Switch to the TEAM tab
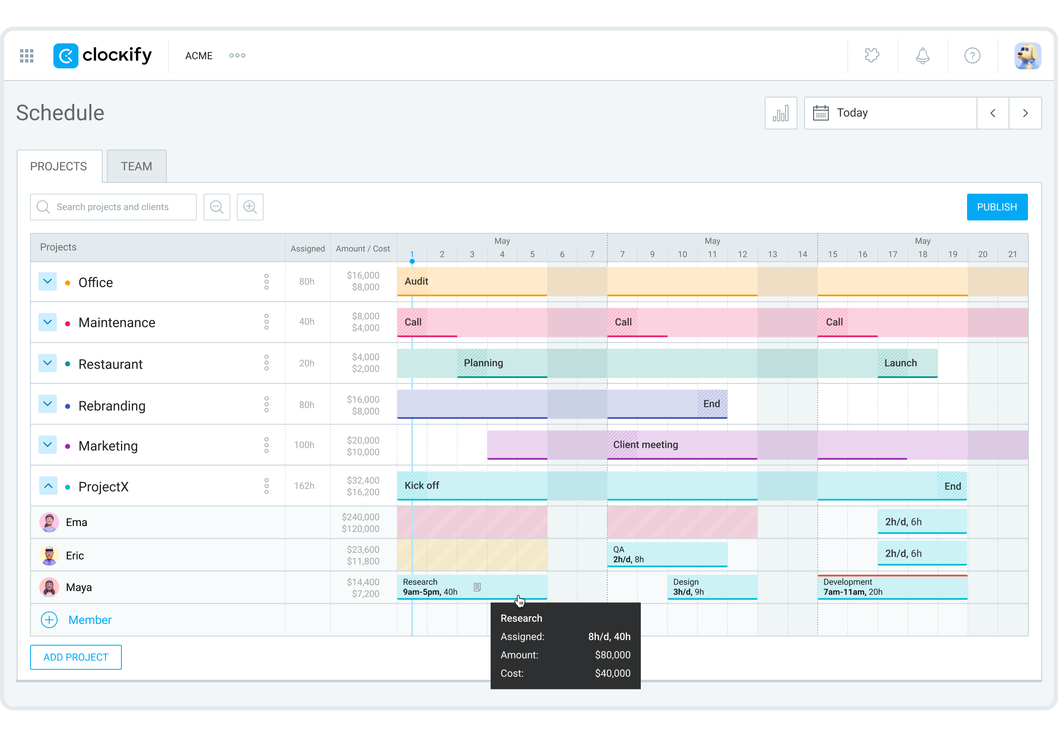Image resolution: width=1058 pixels, height=737 pixels. click(x=136, y=166)
